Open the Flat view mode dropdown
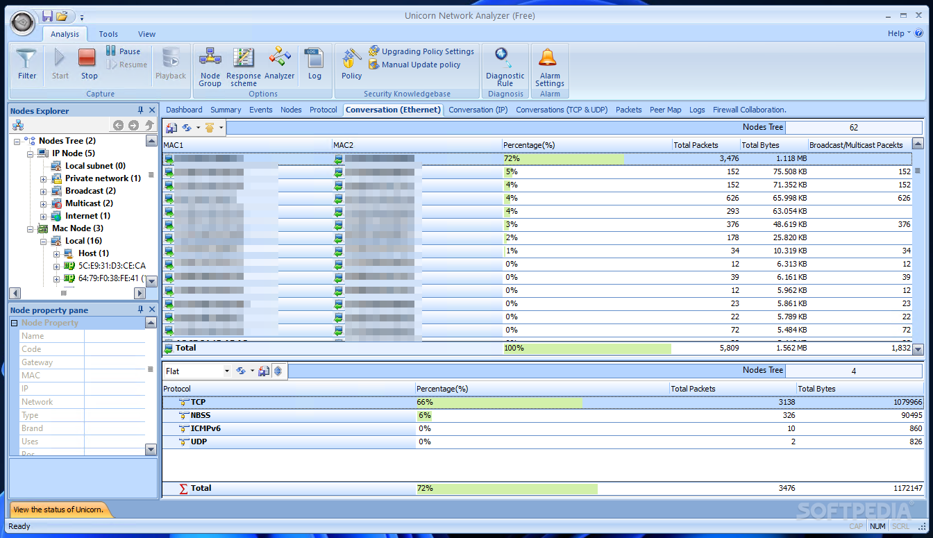This screenshot has width=933, height=538. pos(226,371)
